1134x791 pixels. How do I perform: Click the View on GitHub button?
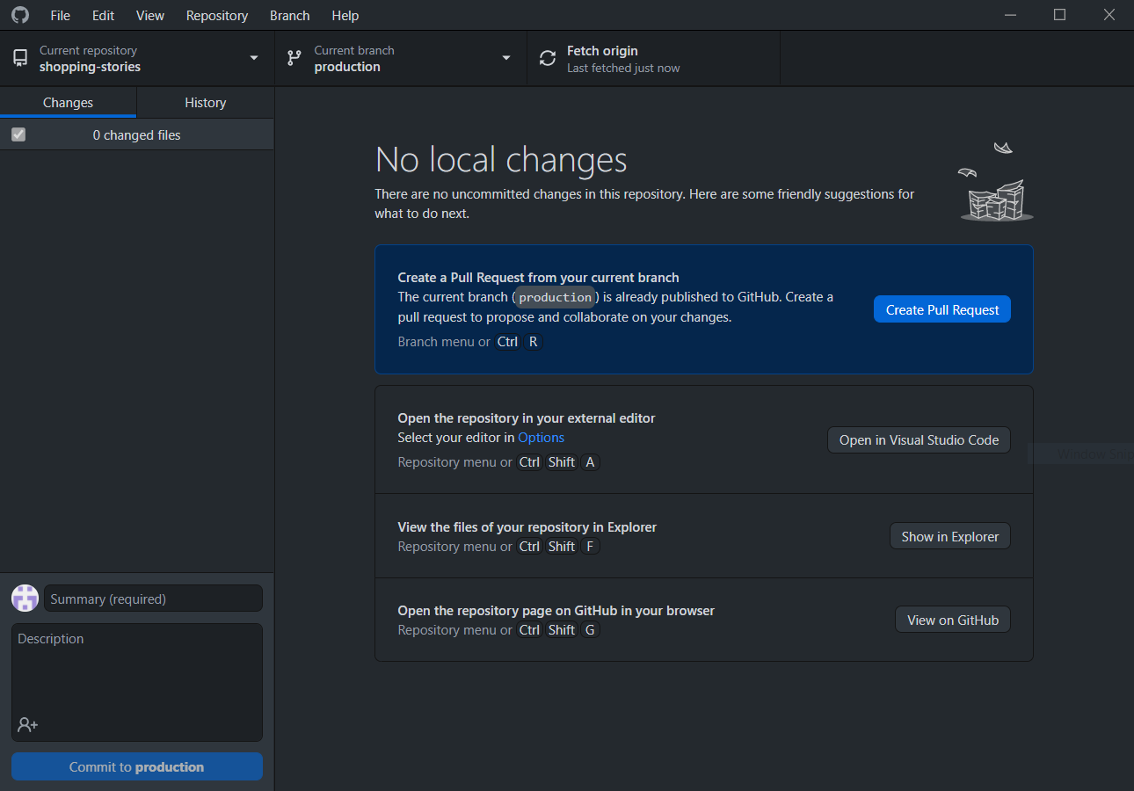[x=953, y=620]
